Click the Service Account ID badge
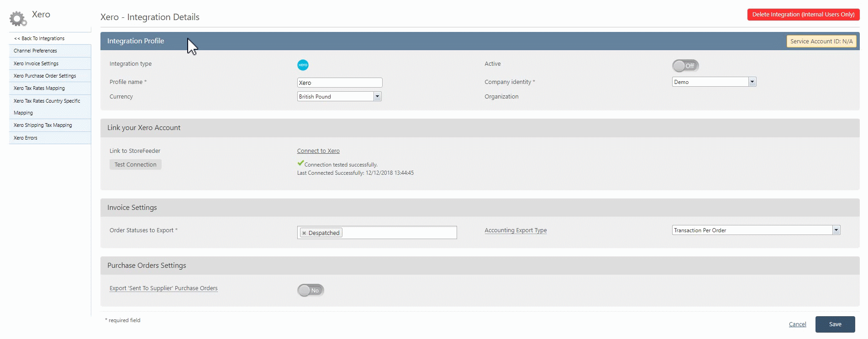 click(x=821, y=42)
